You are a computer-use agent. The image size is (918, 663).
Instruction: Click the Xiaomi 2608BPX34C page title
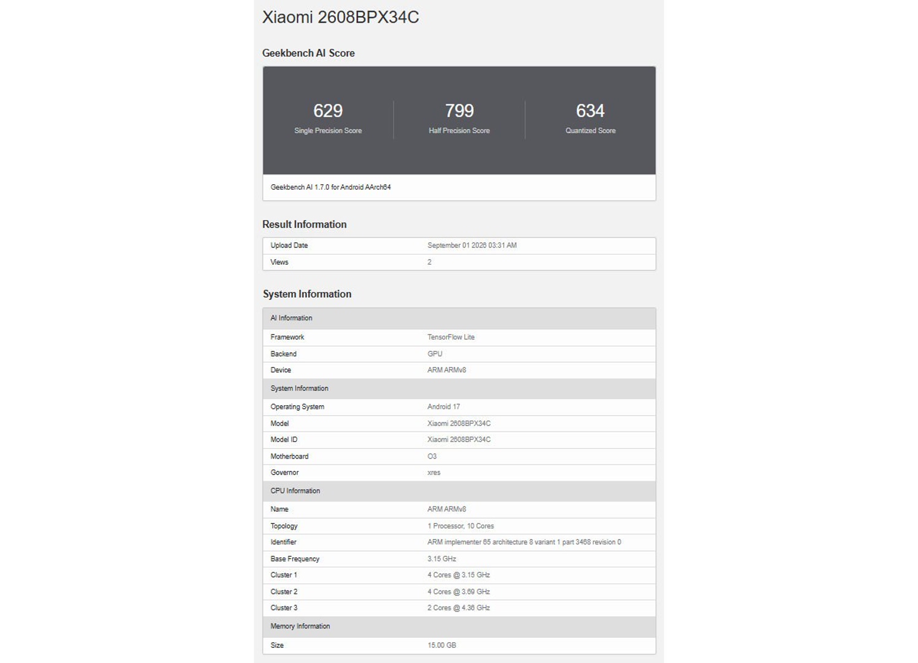pyautogui.click(x=341, y=17)
